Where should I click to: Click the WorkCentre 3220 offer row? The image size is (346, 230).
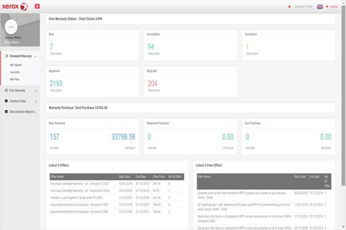click(117, 191)
